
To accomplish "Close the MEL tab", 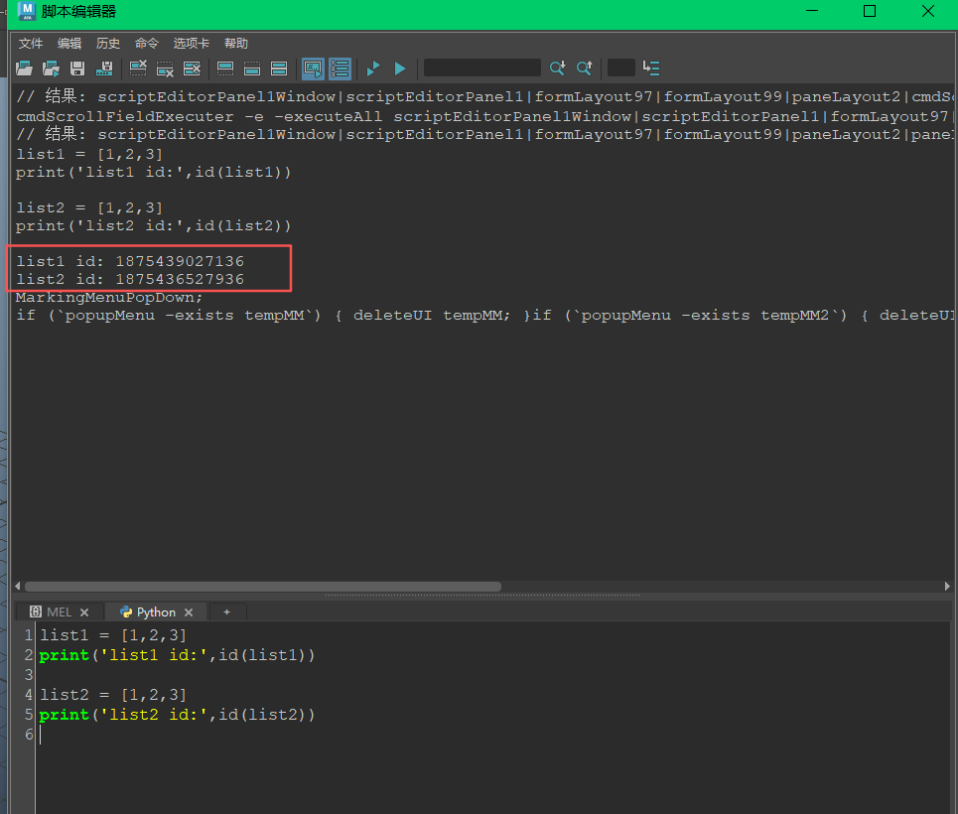I will click(84, 612).
